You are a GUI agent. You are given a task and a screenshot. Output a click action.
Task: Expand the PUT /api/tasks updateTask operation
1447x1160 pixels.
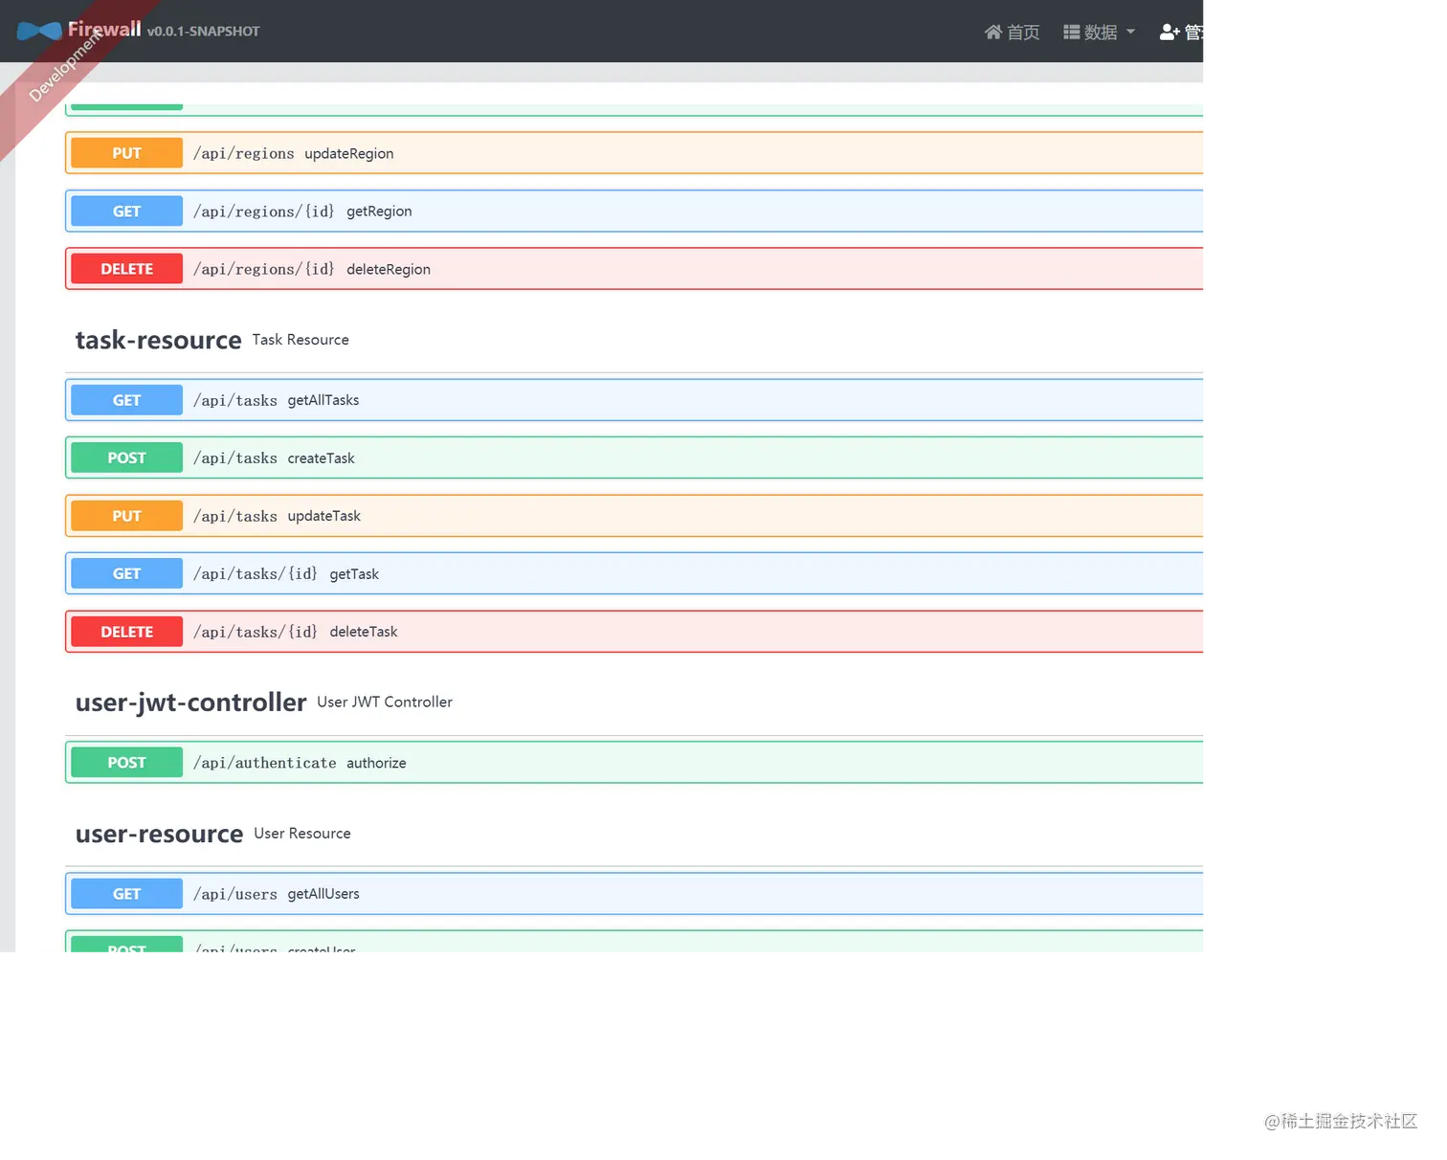point(634,516)
